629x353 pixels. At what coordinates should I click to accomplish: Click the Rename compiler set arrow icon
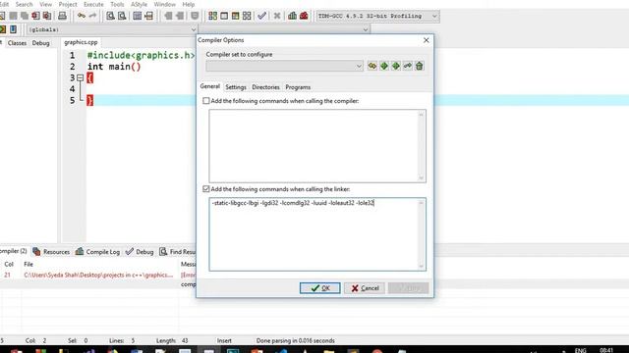point(408,66)
